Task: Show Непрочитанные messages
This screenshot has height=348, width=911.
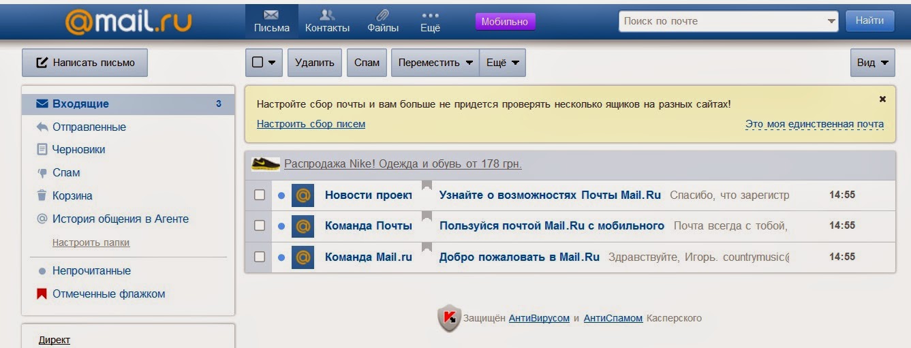Action: tap(91, 271)
